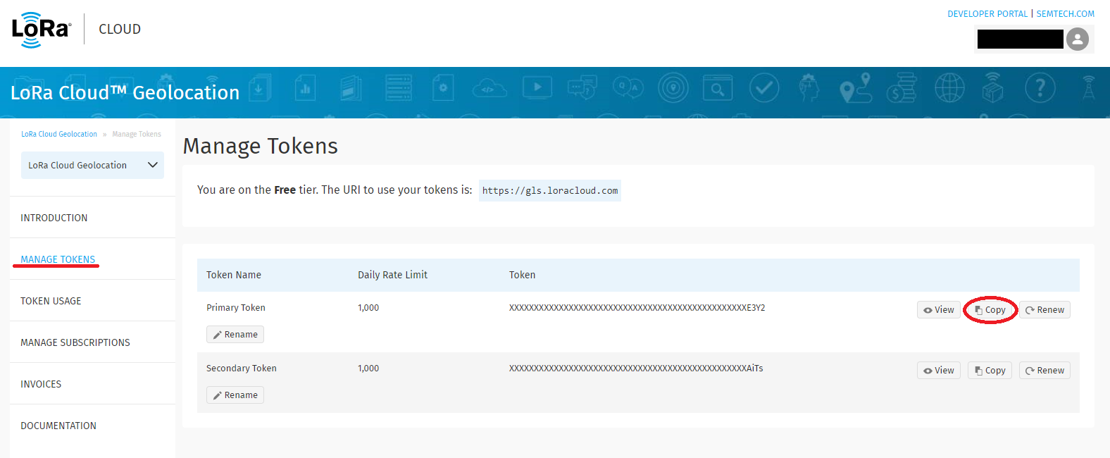Rename the Primary Token
Screen dimensions: 1110x458
(235, 335)
